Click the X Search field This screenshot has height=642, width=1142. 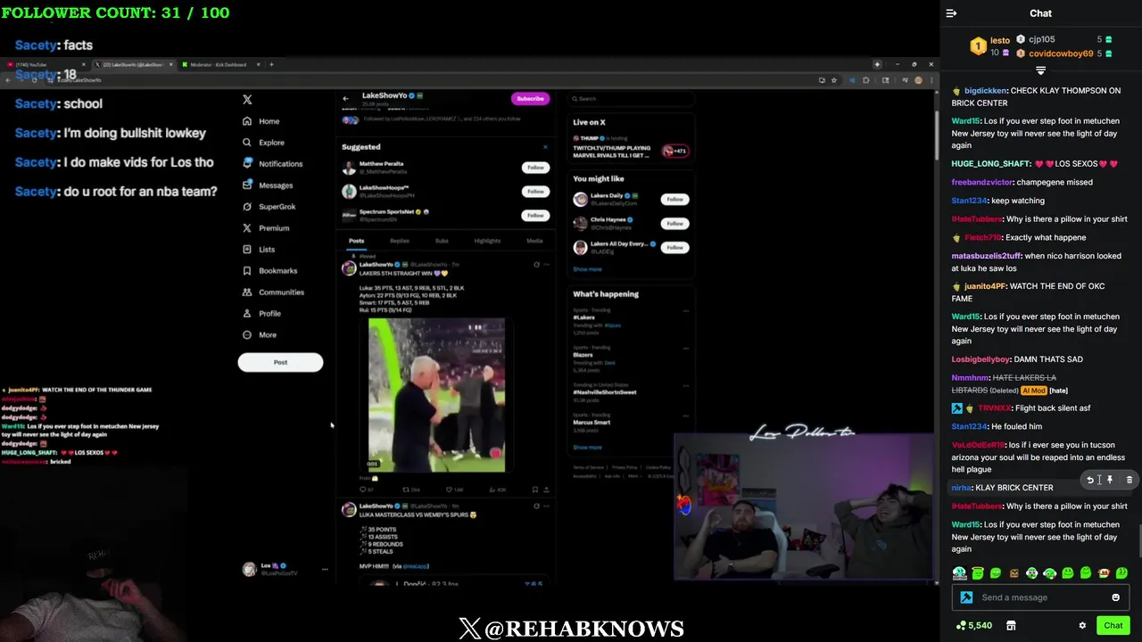(632, 99)
